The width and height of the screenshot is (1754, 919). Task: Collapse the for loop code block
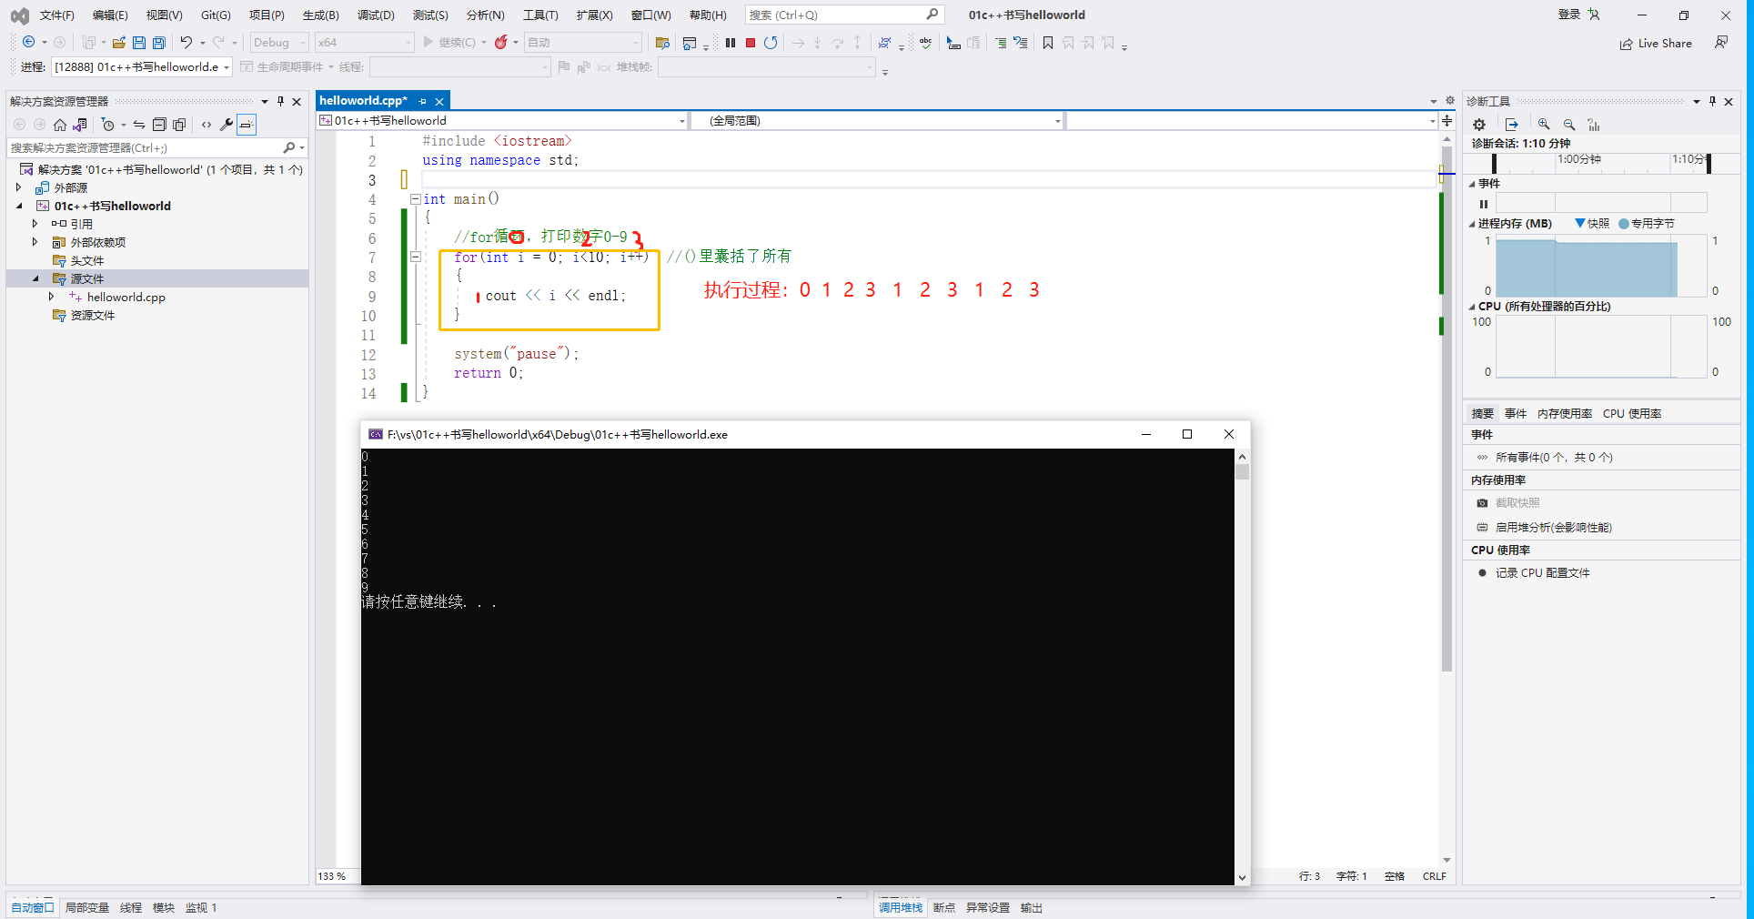coord(416,257)
